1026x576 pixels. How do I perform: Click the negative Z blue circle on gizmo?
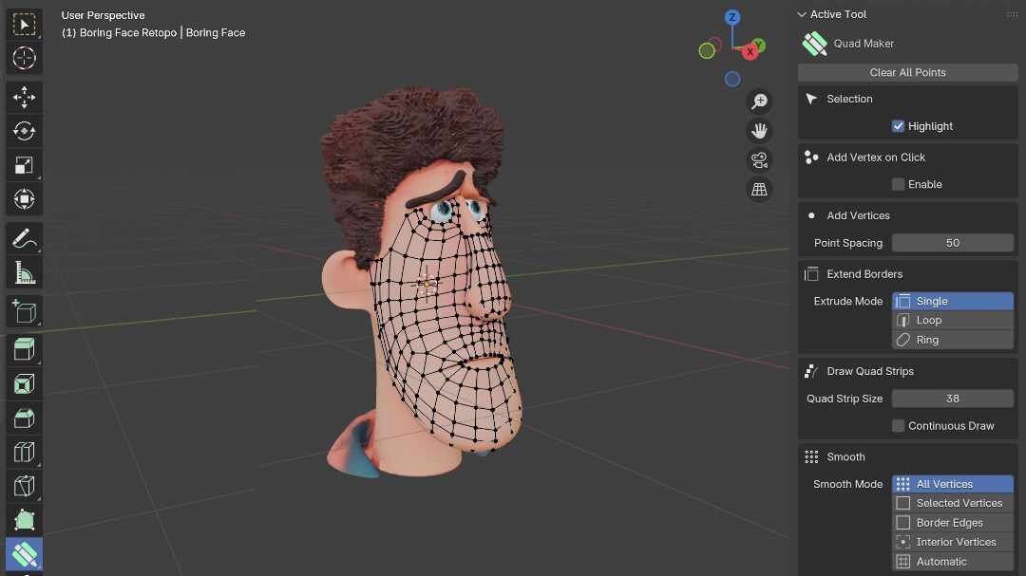tap(732, 79)
